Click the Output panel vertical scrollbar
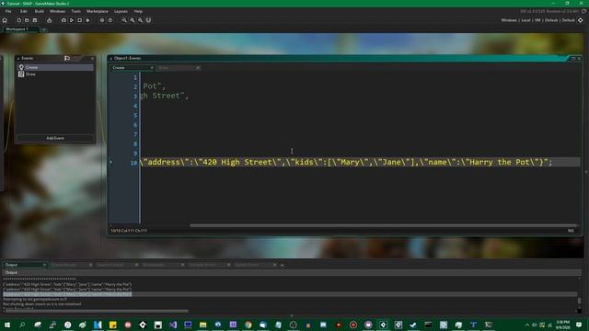 (579, 301)
